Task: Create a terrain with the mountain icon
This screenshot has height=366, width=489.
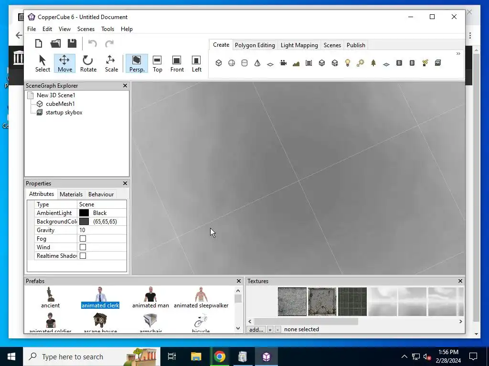Action: tap(296, 63)
